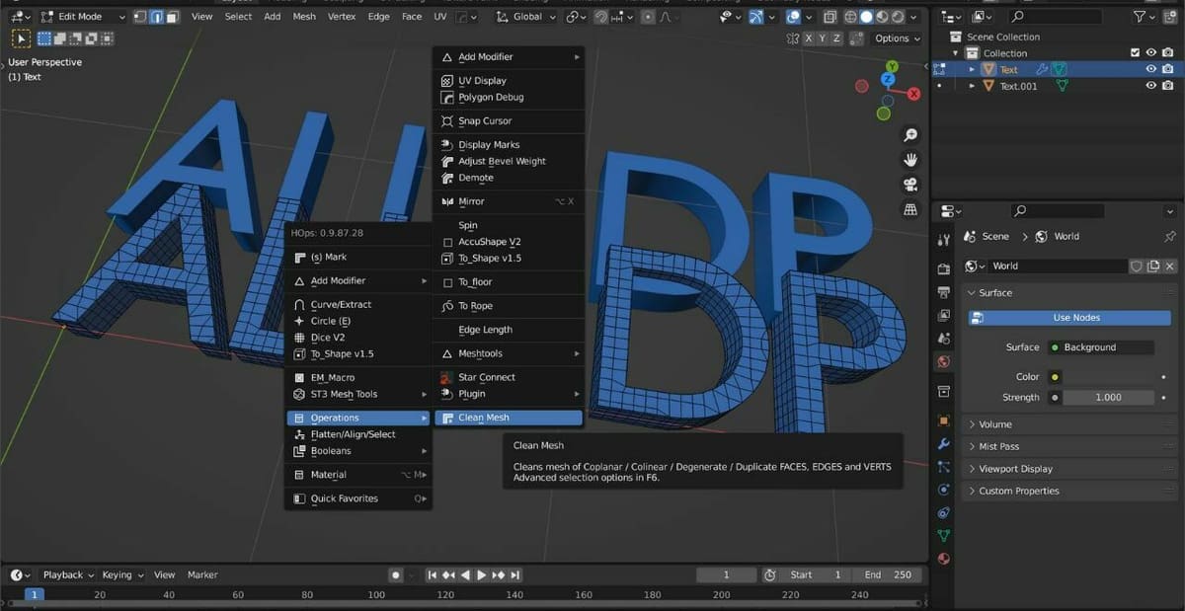Open Global transform orientation dropdown
Image resolution: width=1185 pixels, height=611 pixels.
[525, 17]
